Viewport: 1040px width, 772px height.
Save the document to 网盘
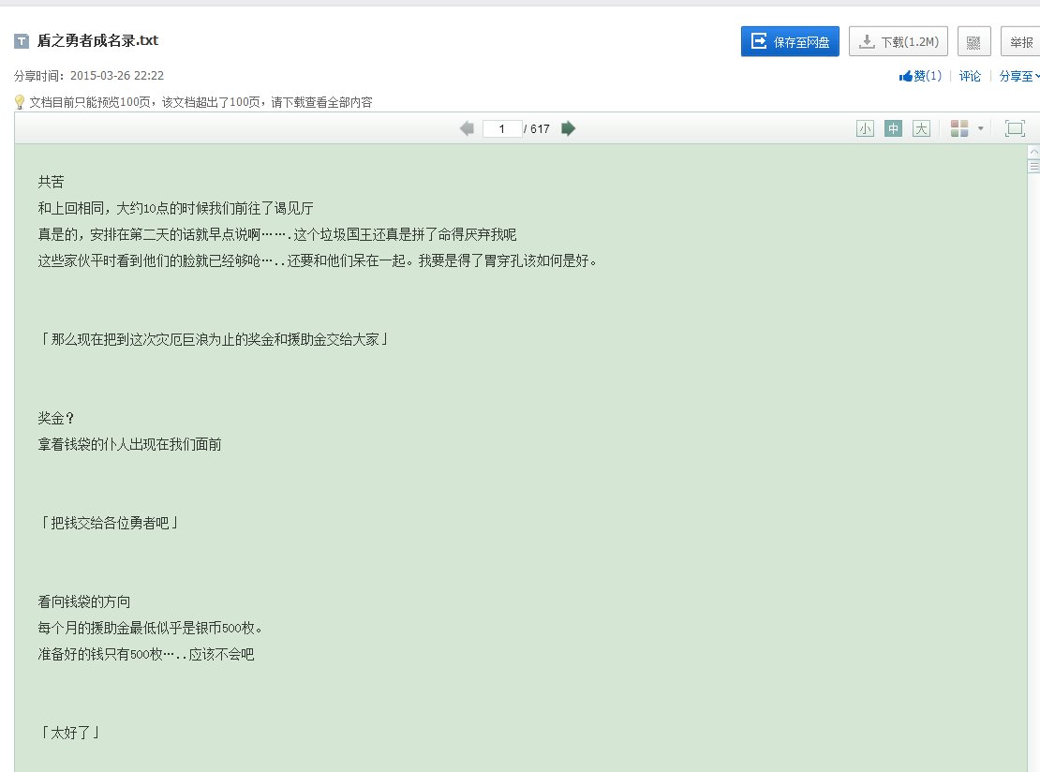click(789, 40)
